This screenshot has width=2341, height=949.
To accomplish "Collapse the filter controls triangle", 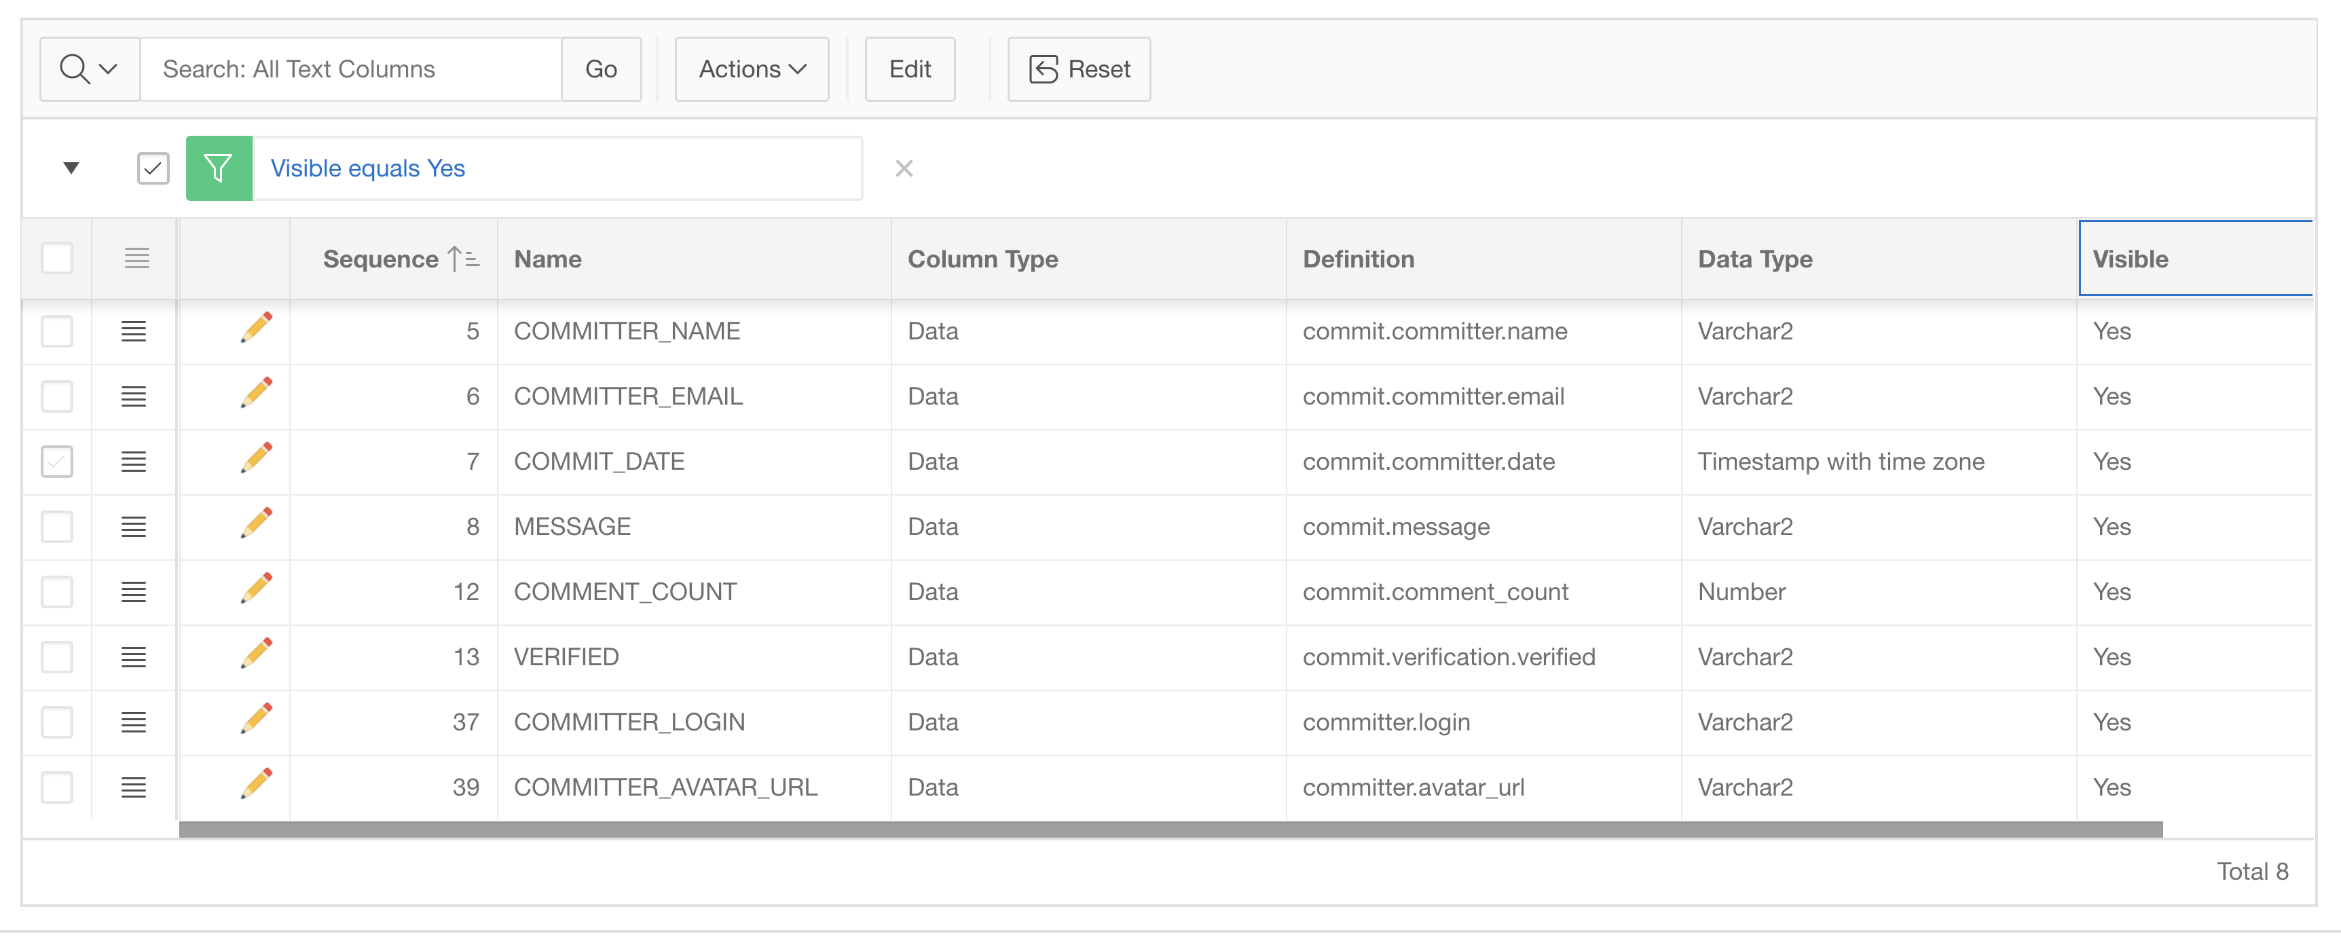I will tap(71, 168).
